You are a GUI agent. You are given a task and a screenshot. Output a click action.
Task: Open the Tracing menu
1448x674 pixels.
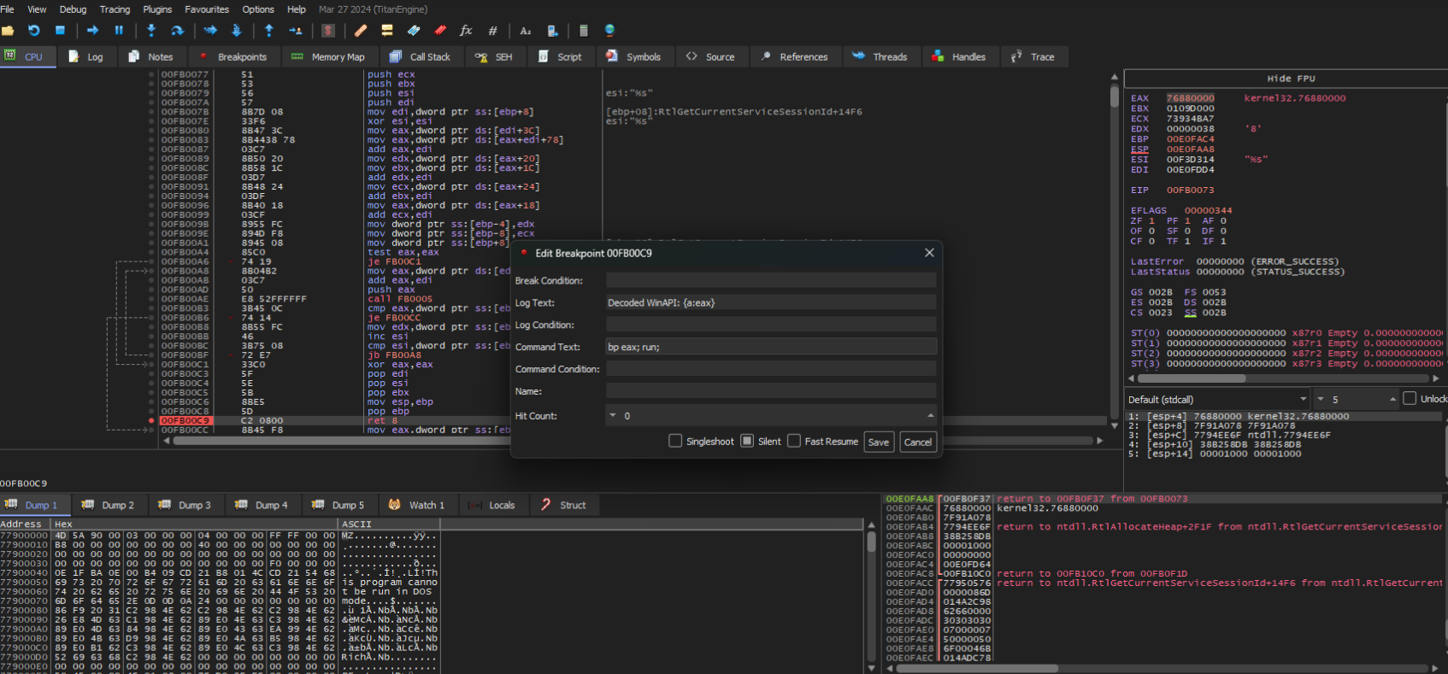tap(115, 9)
